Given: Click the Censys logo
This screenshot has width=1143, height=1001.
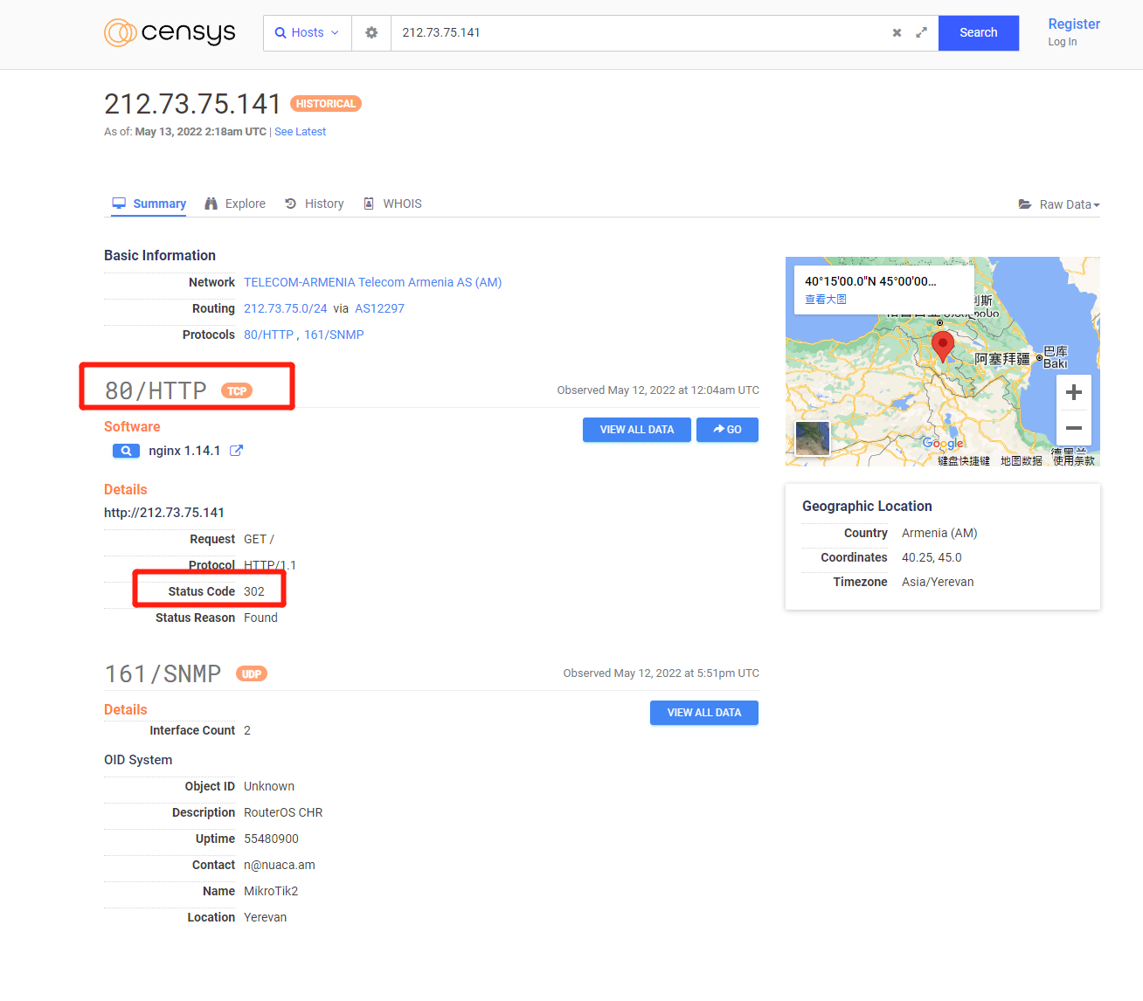Looking at the screenshot, I should click(x=170, y=32).
